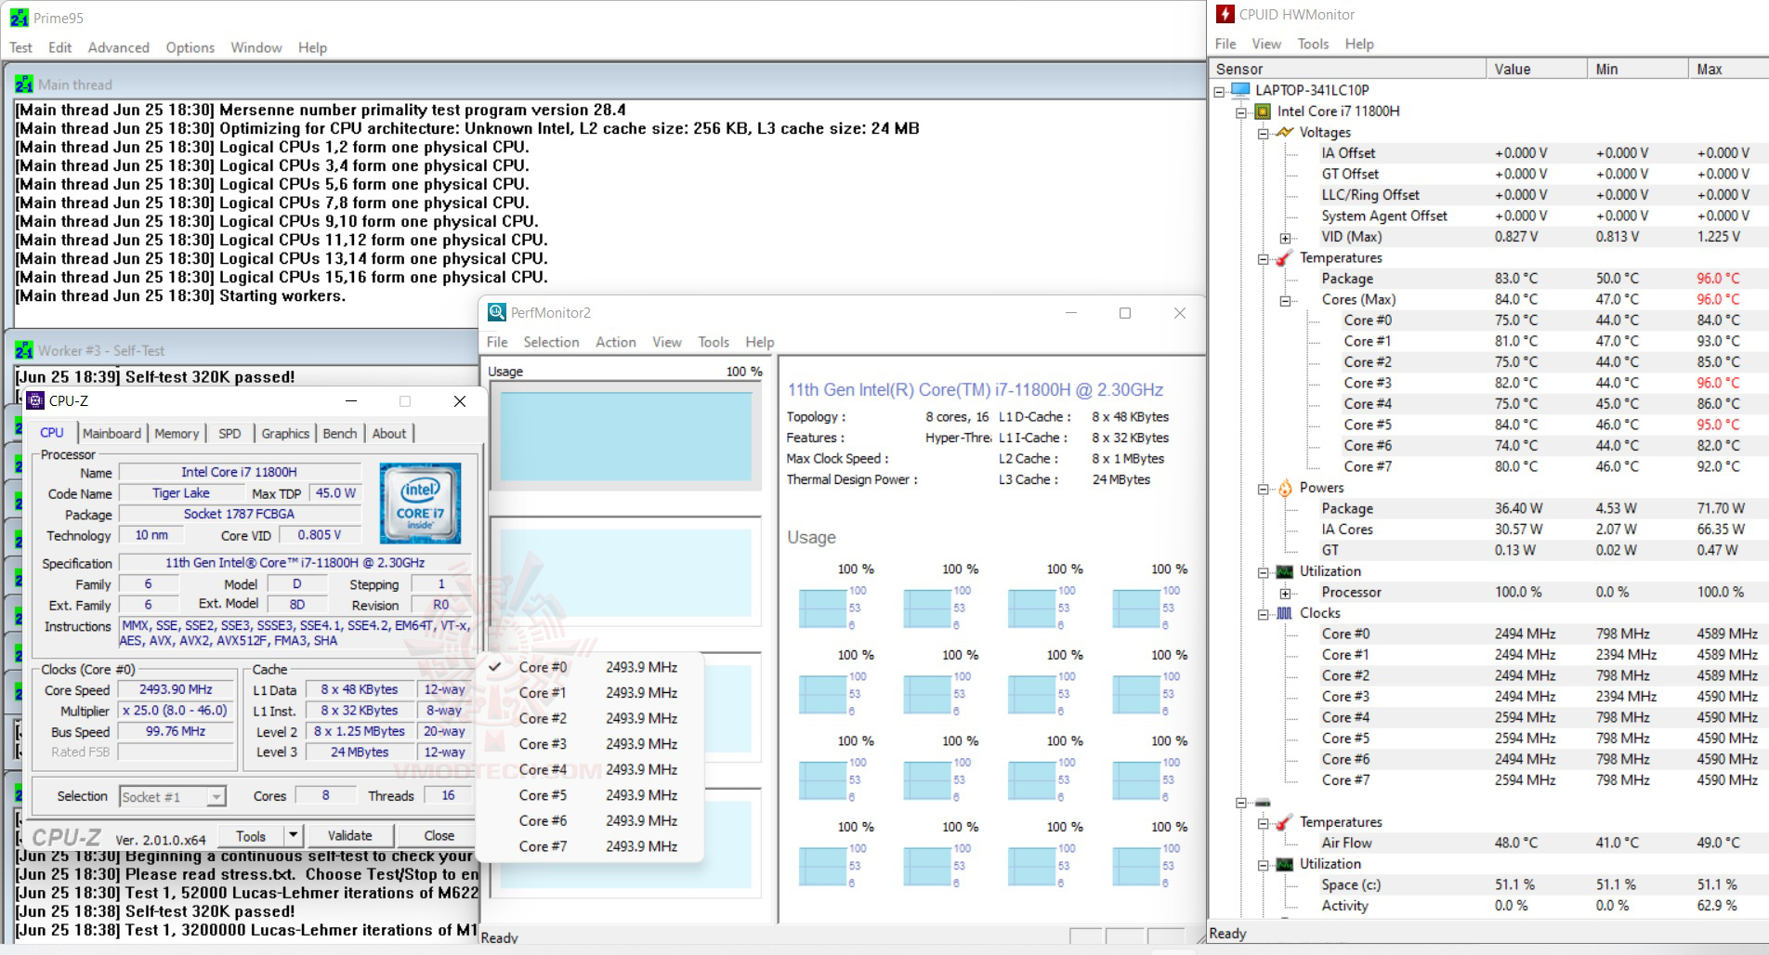Collapse the Intel Core i7 11800H node
This screenshot has height=955, width=1769.
(1241, 111)
